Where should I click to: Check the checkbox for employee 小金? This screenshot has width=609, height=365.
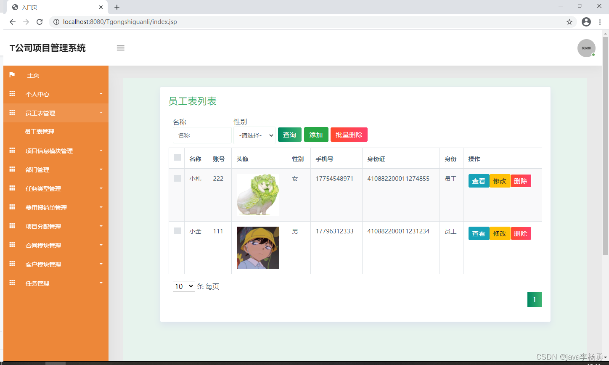[x=177, y=231]
